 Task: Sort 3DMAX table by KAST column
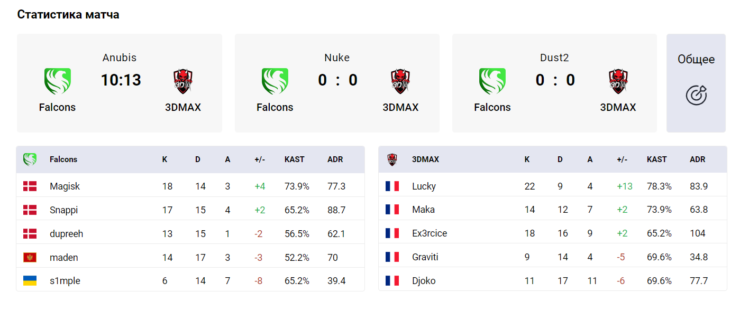click(657, 159)
